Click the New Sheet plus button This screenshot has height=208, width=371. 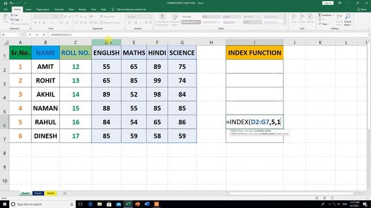64,194
